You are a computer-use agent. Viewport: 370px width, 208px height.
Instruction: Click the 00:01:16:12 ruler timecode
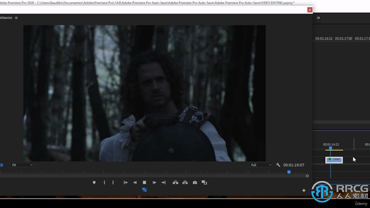point(324,38)
